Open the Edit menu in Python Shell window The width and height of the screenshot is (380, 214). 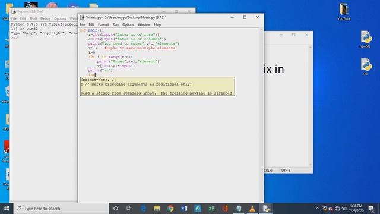[x=23, y=18]
